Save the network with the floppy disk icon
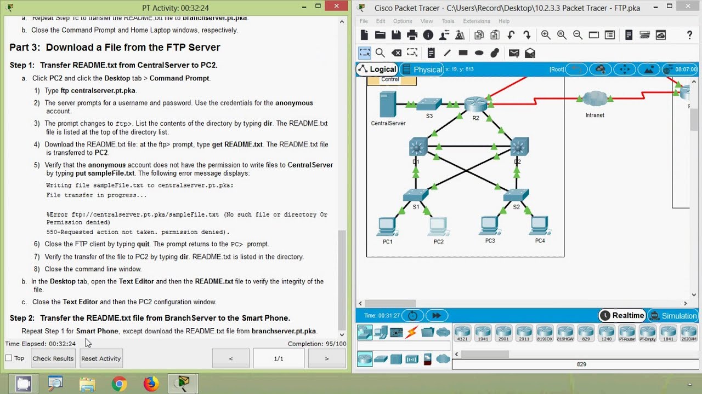 coord(396,35)
